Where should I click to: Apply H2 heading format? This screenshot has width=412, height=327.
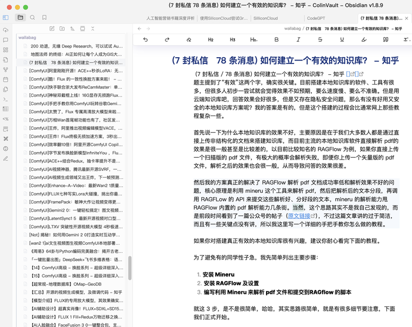coord(211,39)
